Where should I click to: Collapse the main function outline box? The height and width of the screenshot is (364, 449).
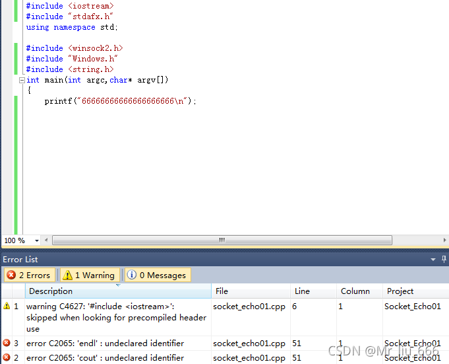pos(22,80)
